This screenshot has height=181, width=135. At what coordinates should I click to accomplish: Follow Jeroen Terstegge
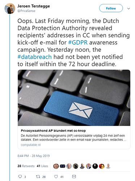[111, 8]
